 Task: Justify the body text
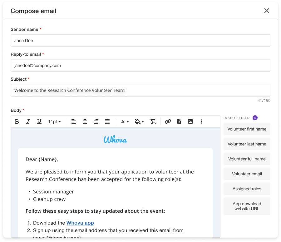107,121
